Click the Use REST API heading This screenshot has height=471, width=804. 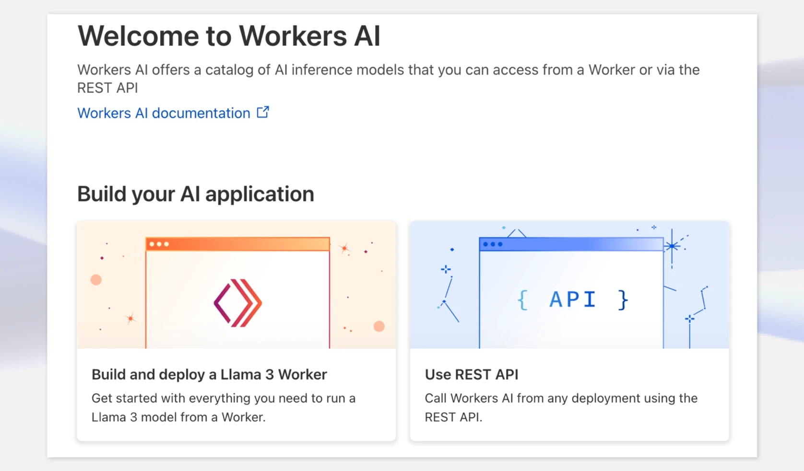click(471, 374)
